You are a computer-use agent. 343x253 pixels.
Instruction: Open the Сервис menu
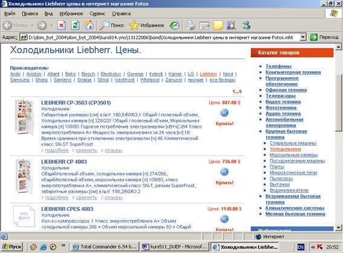coord(97,13)
